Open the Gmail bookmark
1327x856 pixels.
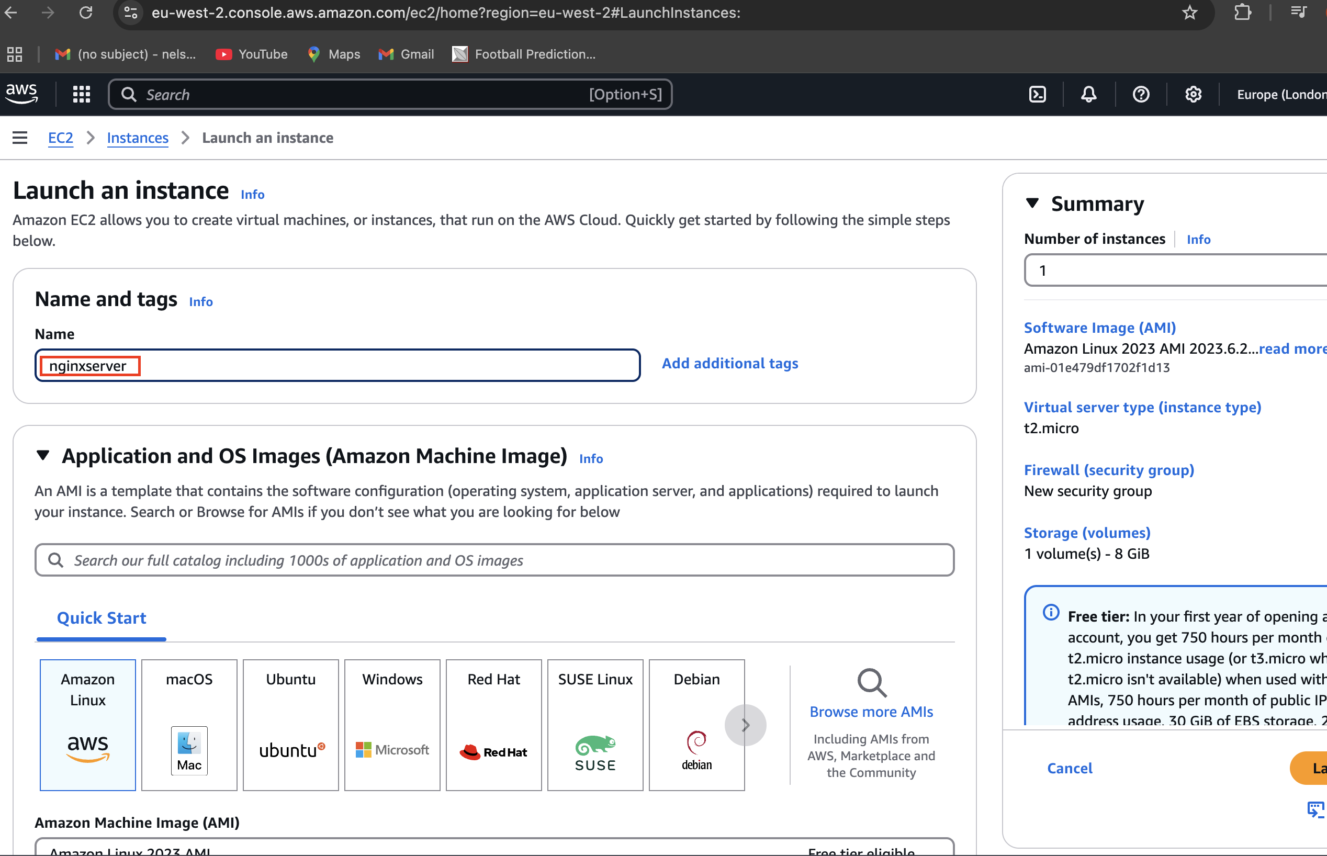pyautogui.click(x=407, y=54)
